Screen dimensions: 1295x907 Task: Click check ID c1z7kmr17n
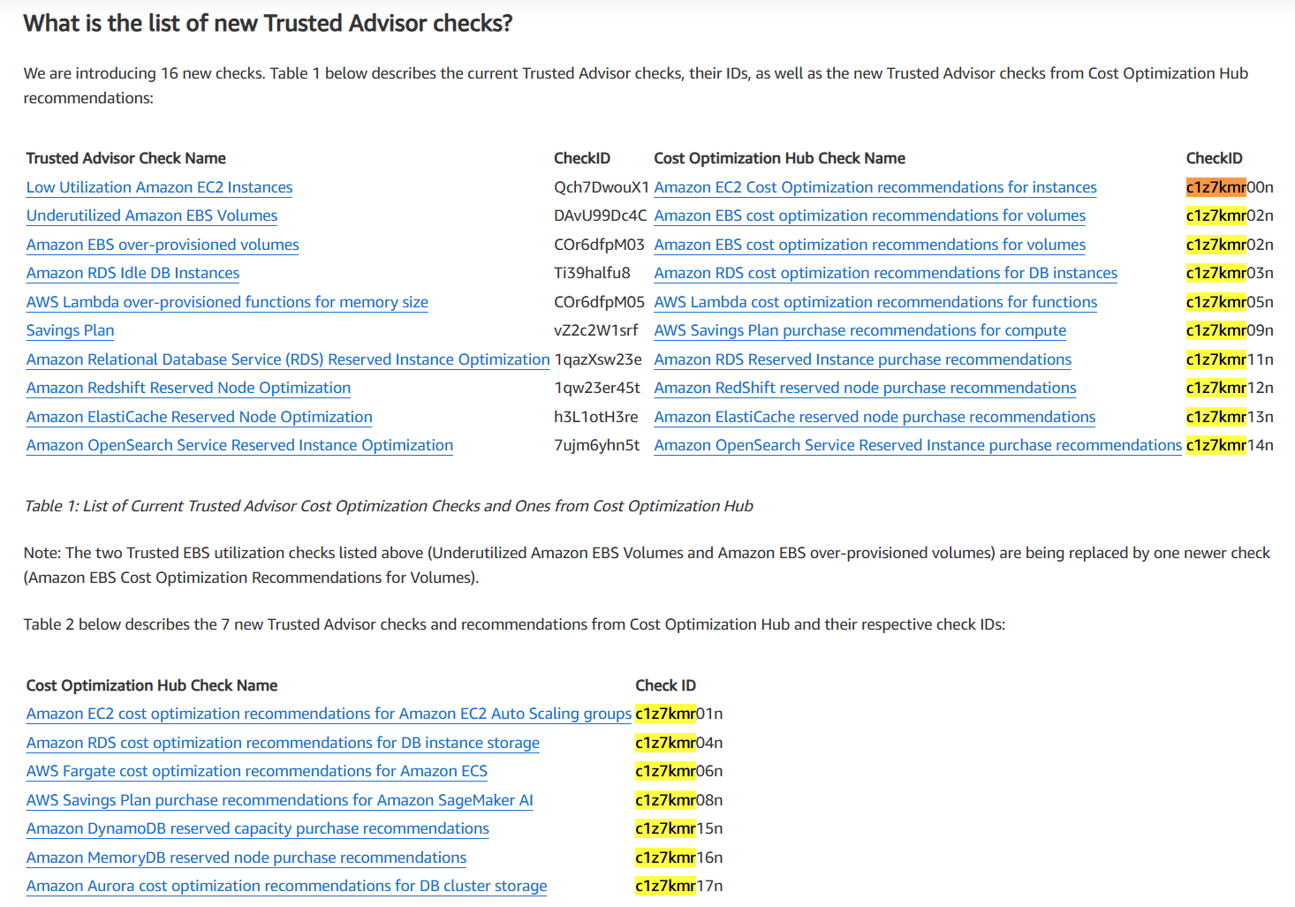pyautogui.click(x=679, y=886)
